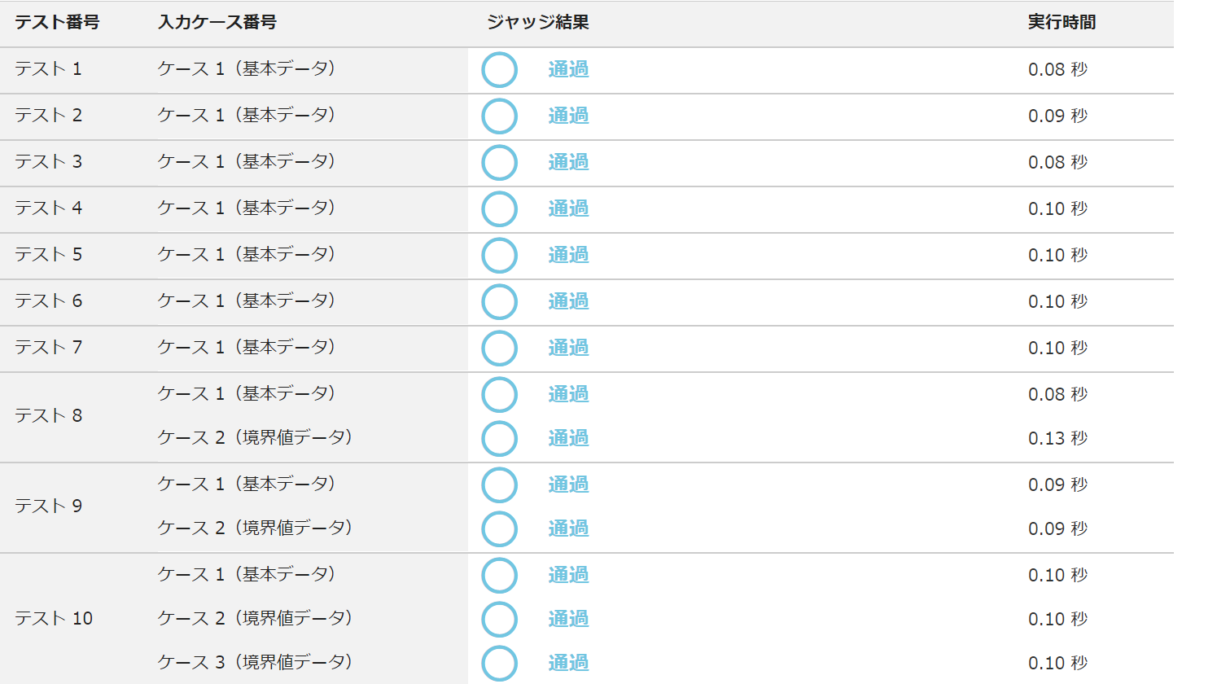Click the pass circle icon for テスト 1
The width and height of the screenshot is (1217, 684).
[499, 70]
